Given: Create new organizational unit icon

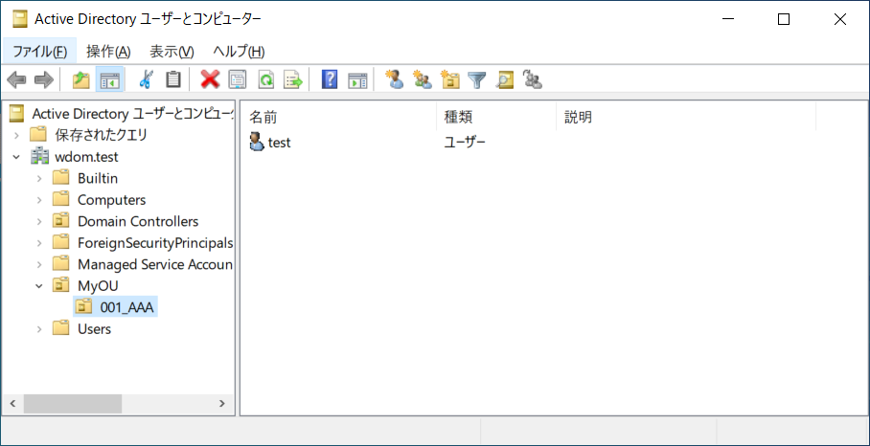Looking at the screenshot, I should pyautogui.click(x=450, y=79).
